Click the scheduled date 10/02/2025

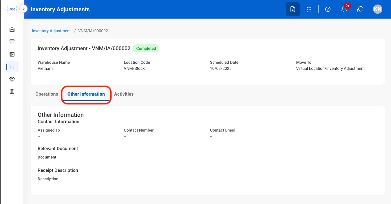(x=221, y=69)
